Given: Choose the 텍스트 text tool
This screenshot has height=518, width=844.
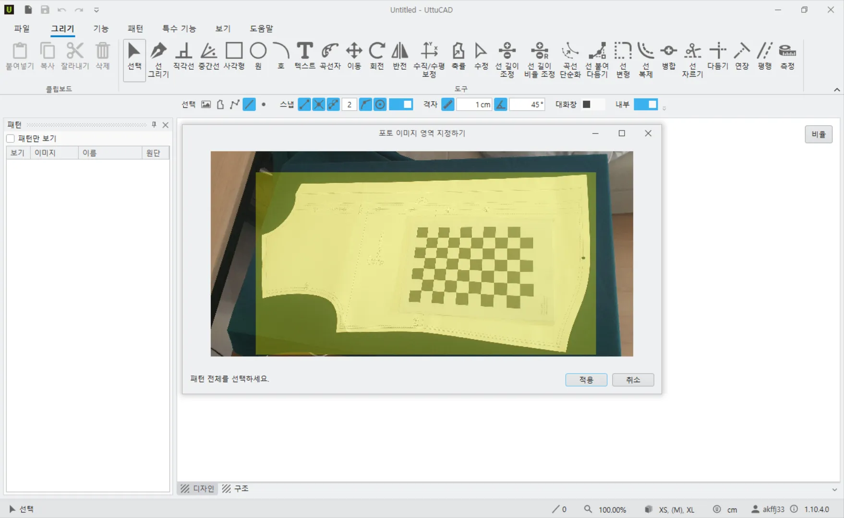Looking at the screenshot, I should [x=305, y=57].
